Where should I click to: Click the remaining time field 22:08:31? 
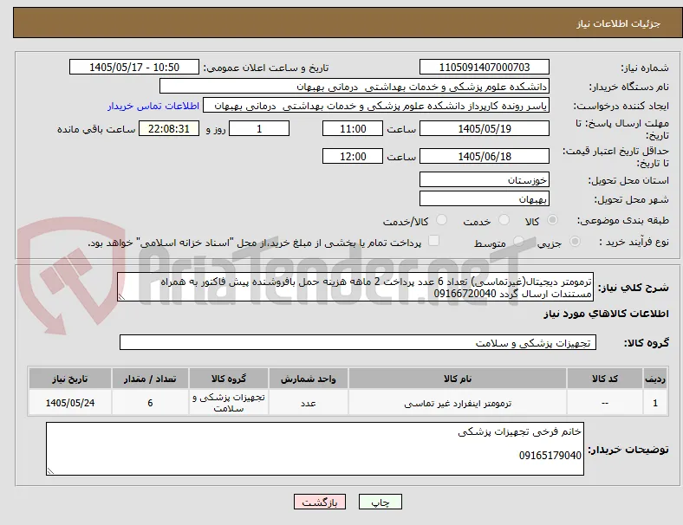coord(169,128)
